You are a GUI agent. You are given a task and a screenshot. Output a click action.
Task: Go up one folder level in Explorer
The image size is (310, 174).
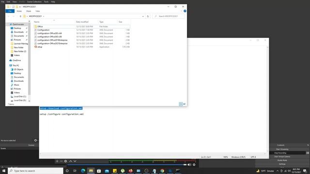[x=20, y=16]
